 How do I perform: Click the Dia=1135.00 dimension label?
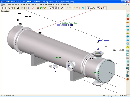point(119,50)
